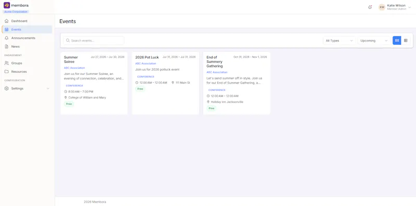Click Free badge on 2026 Pot Luck card
416x206 pixels.
click(x=140, y=89)
